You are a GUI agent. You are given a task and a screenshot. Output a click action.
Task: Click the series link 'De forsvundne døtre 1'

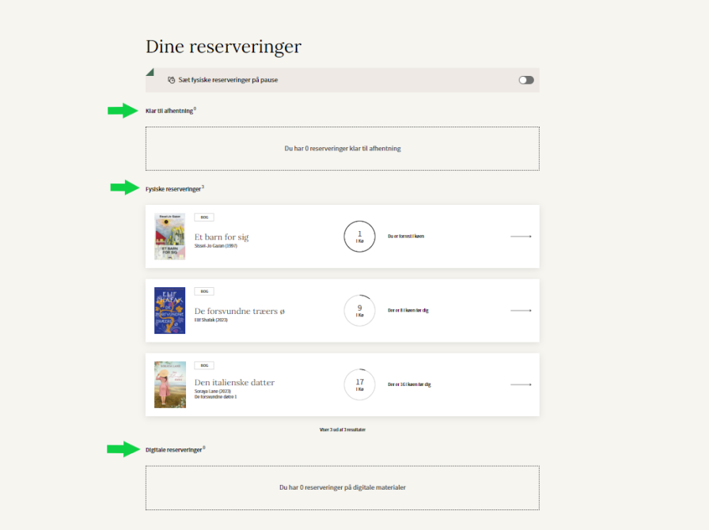[215, 396]
